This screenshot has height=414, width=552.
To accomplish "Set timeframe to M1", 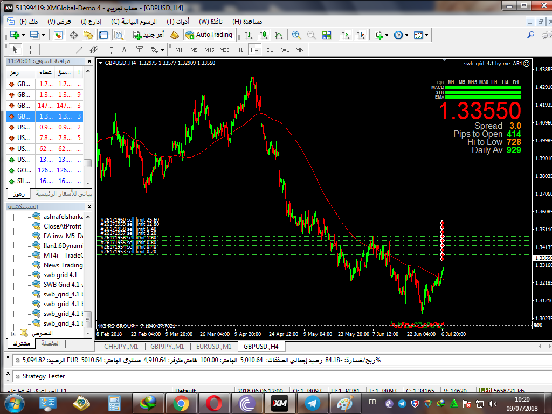I will 179,50.
